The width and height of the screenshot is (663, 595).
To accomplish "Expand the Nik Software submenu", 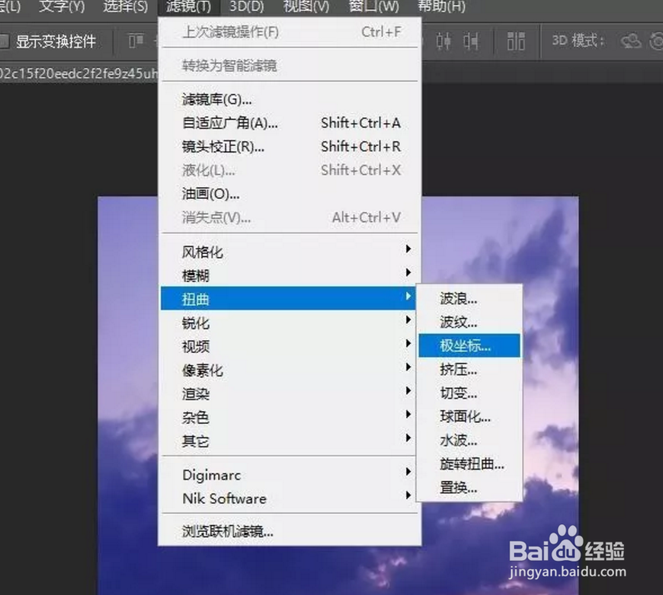I will coord(288,498).
